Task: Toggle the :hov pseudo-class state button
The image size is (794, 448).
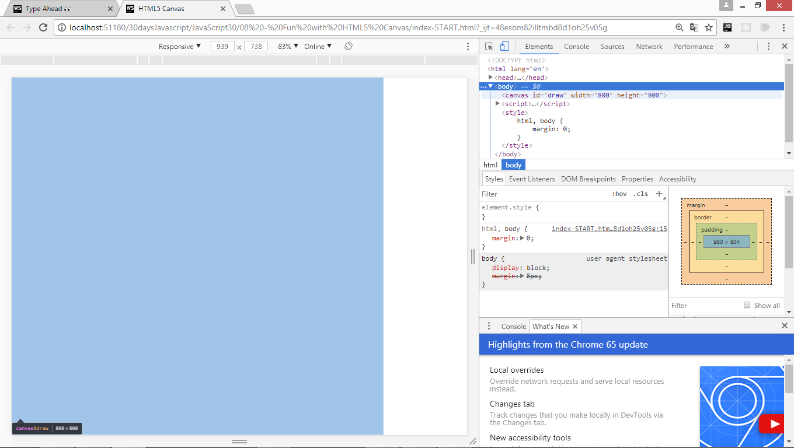Action: click(x=620, y=194)
